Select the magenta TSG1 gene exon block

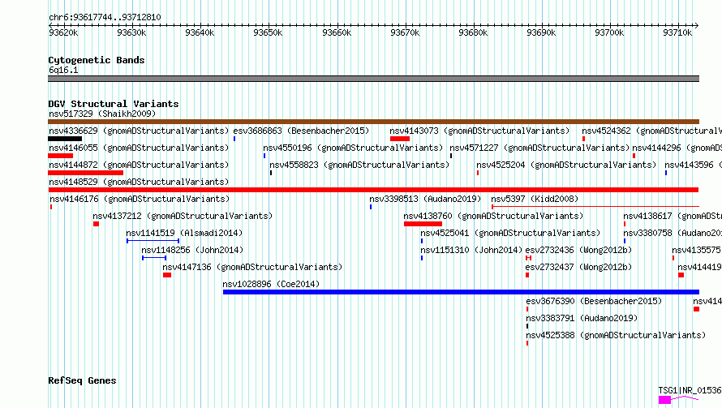point(664,400)
